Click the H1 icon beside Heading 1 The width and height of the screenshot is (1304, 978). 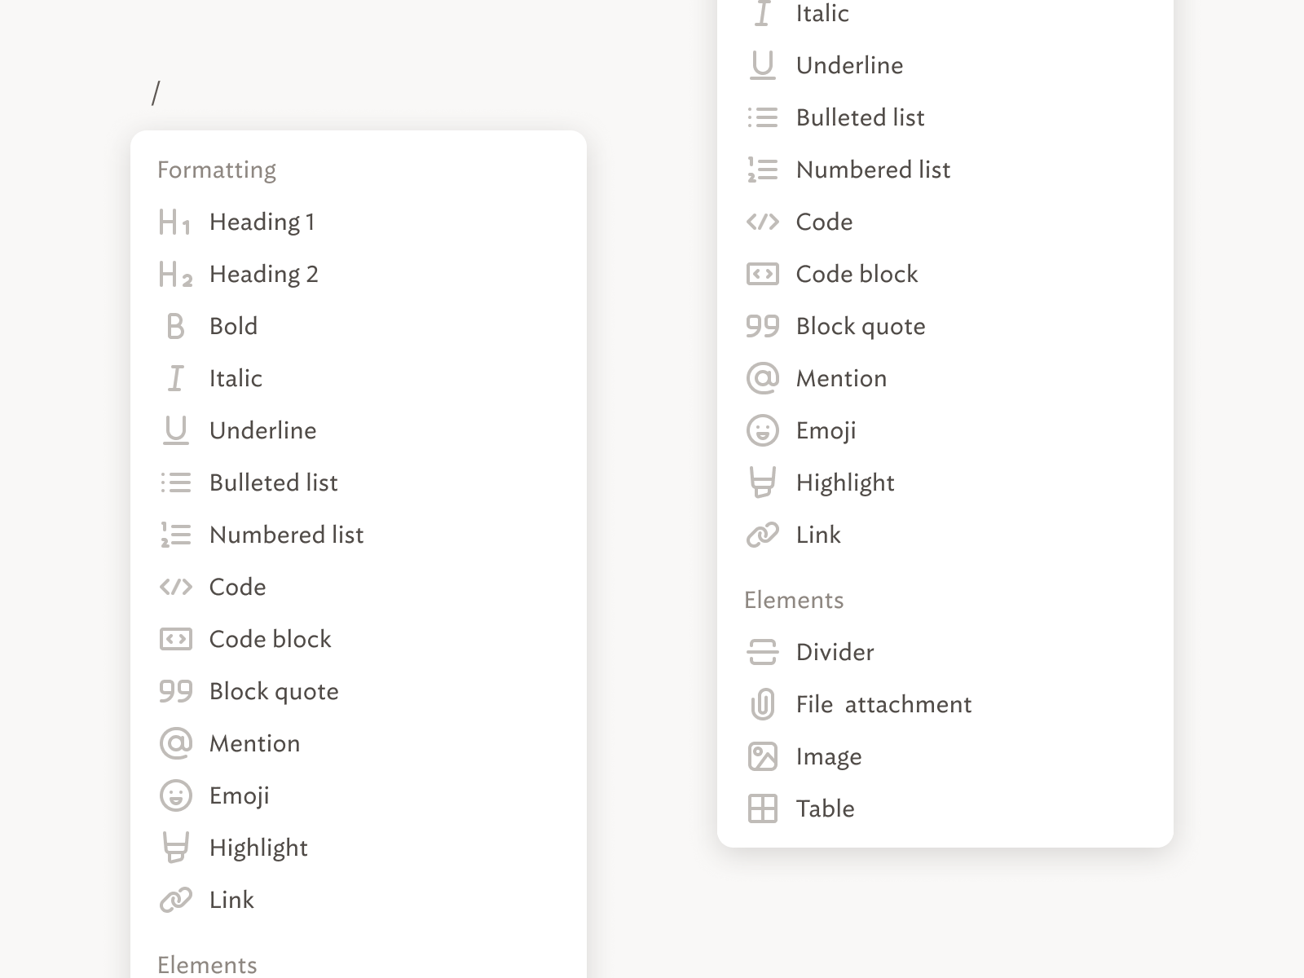pyautogui.click(x=175, y=222)
